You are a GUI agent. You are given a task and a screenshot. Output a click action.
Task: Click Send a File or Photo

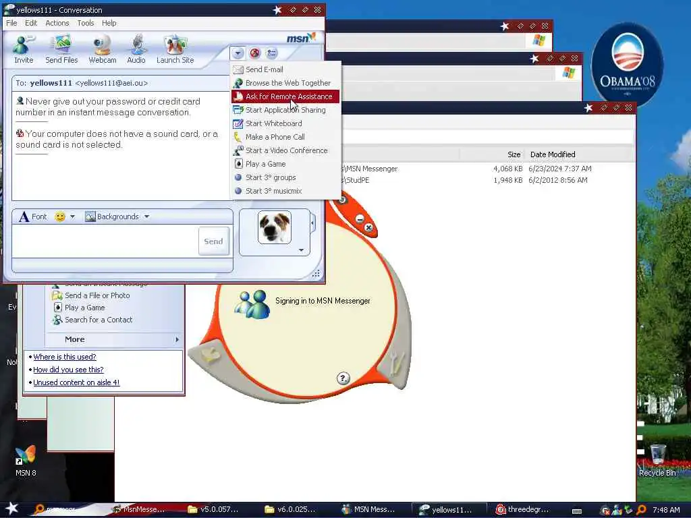click(x=91, y=295)
